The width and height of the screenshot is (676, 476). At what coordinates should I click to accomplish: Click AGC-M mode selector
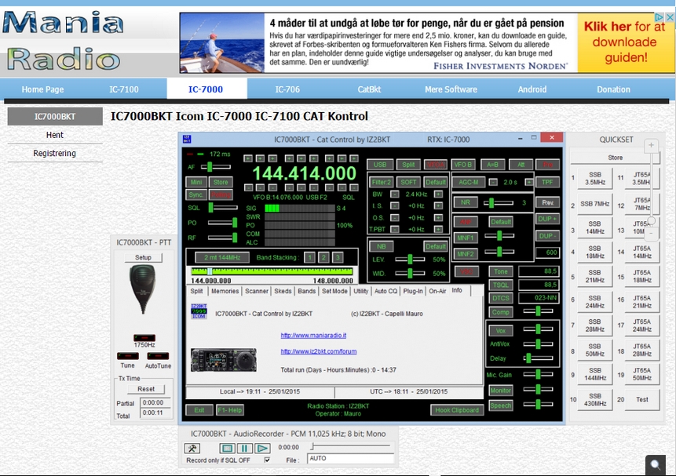468,182
